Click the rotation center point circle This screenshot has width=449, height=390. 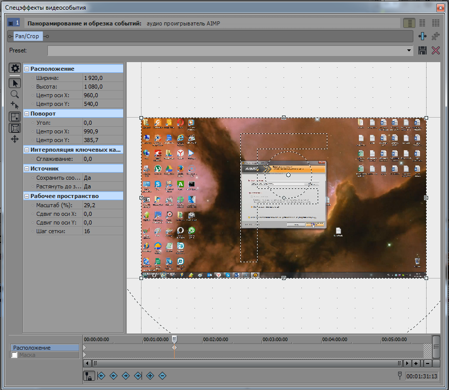pyautogui.click(x=288, y=175)
